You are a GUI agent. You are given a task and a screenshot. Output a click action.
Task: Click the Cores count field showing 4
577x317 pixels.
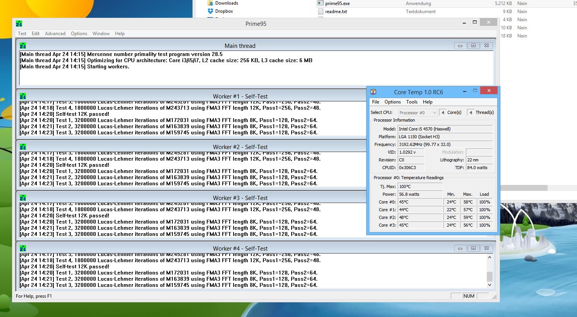(x=443, y=112)
